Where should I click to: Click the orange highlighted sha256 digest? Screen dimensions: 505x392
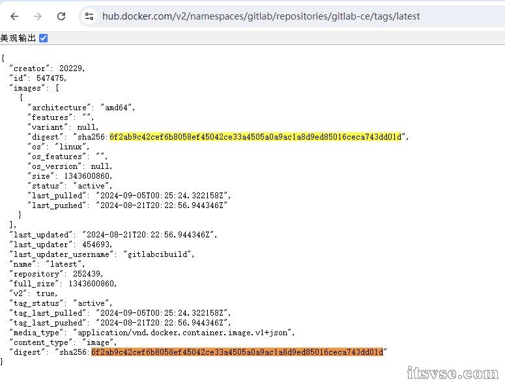click(x=237, y=352)
